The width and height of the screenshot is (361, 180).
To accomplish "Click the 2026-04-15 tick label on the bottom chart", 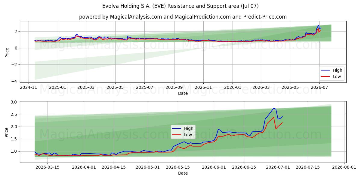I will [114, 167].
